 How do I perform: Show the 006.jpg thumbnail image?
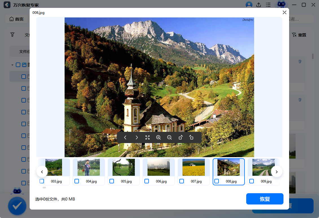[159, 167]
